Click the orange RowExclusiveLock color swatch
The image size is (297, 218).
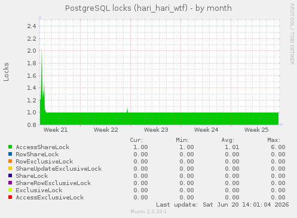pos(10,161)
